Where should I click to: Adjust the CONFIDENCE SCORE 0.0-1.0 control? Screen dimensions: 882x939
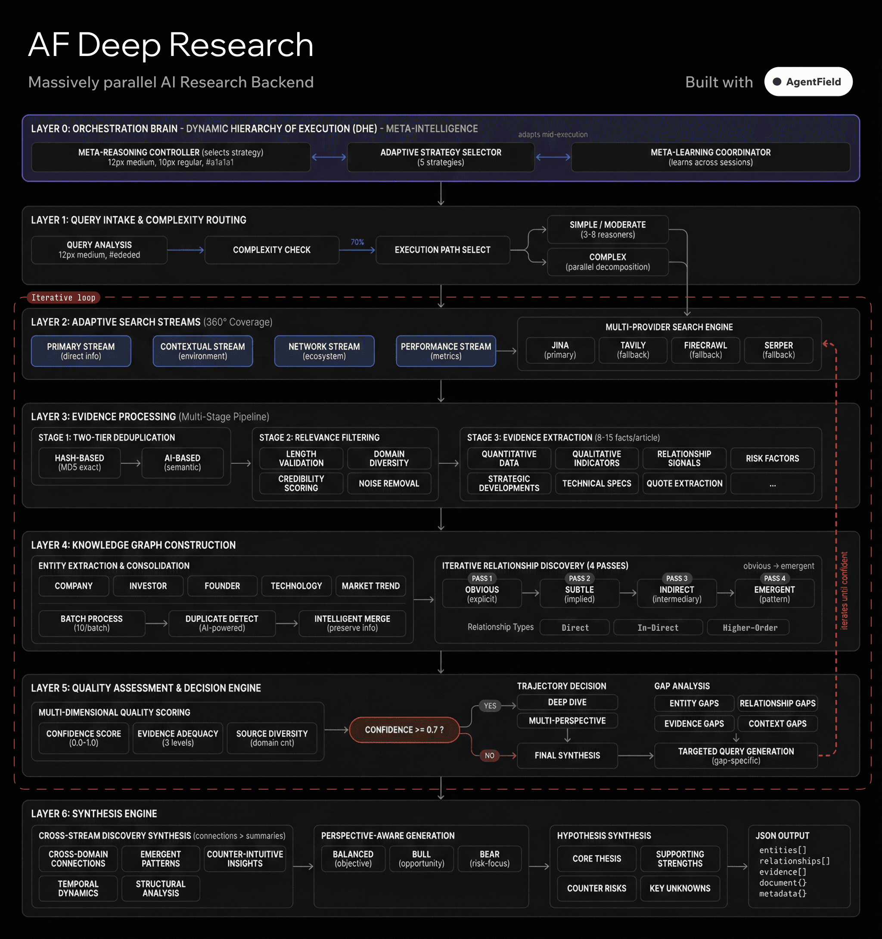83,738
